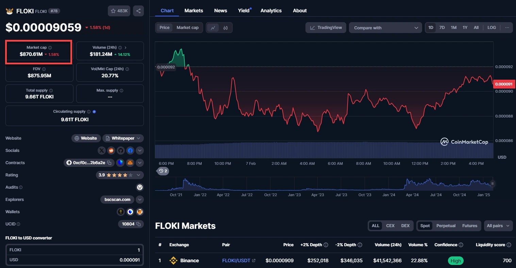The width and height of the screenshot is (516, 268).
Task: Select the 7D time range
Action: [x=442, y=28]
